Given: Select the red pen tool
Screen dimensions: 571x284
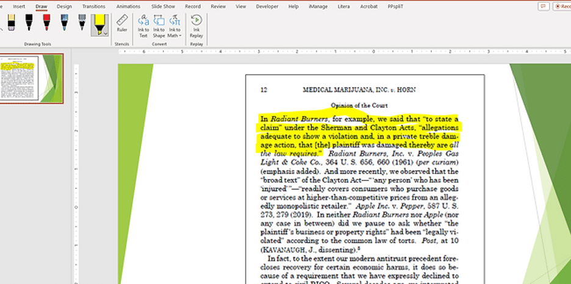Looking at the screenshot, I should pos(46,23).
